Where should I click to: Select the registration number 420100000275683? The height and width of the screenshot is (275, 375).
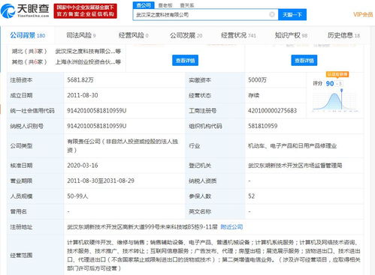coord(272,111)
